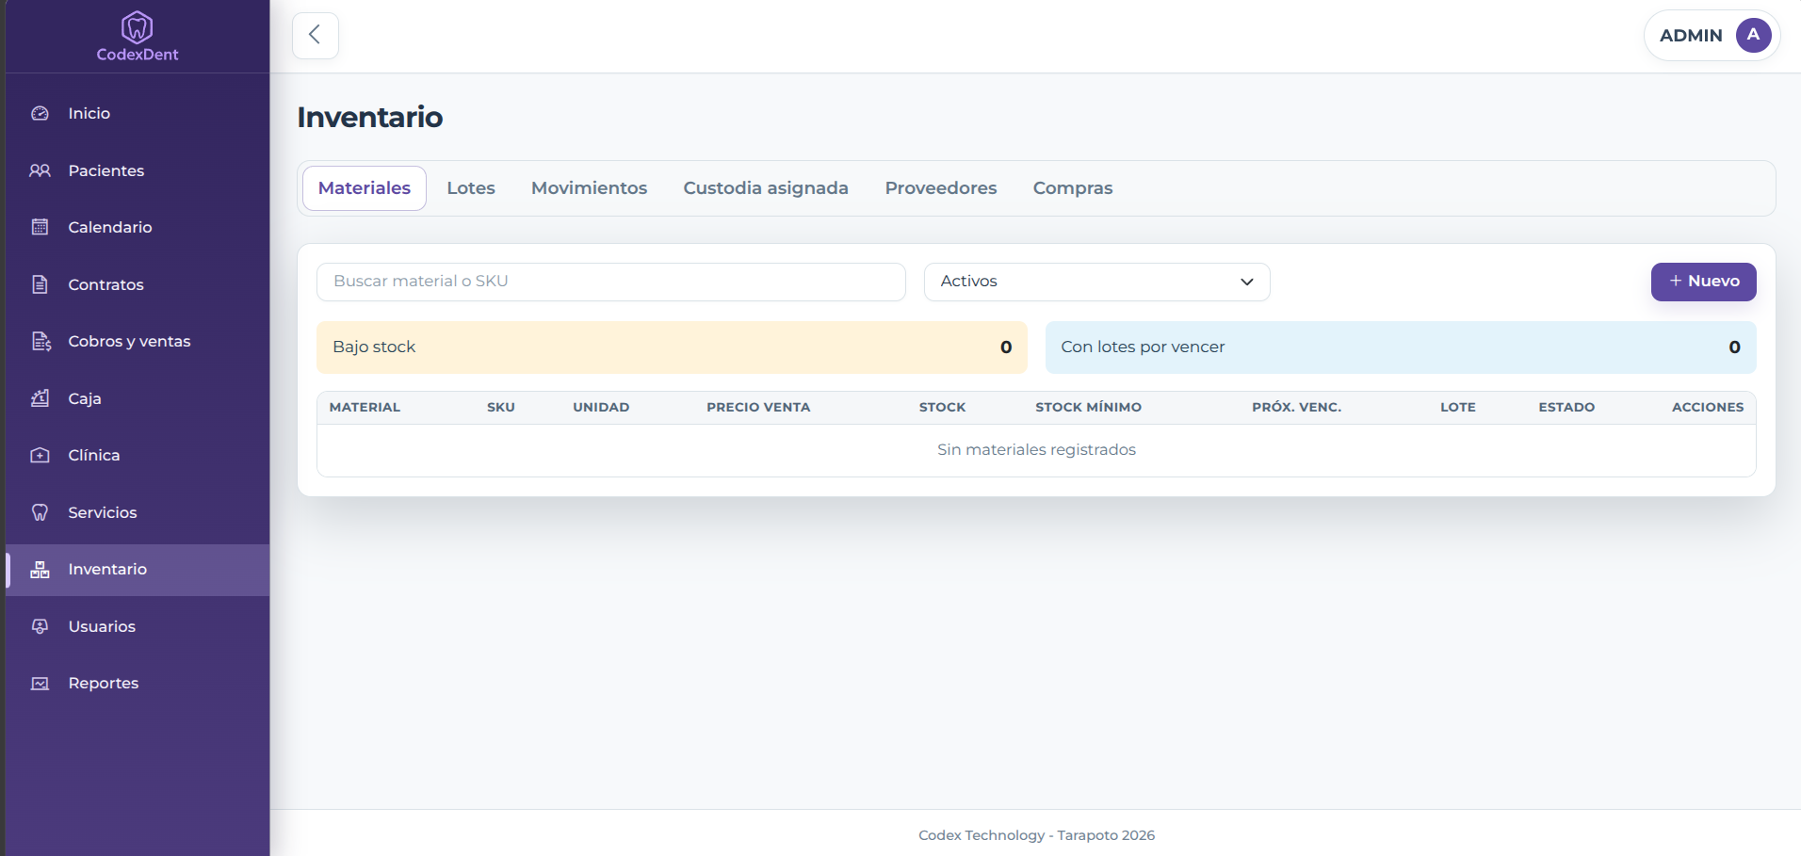Switch to the Materiales tab
The width and height of the screenshot is (1801, 856).
365,188
